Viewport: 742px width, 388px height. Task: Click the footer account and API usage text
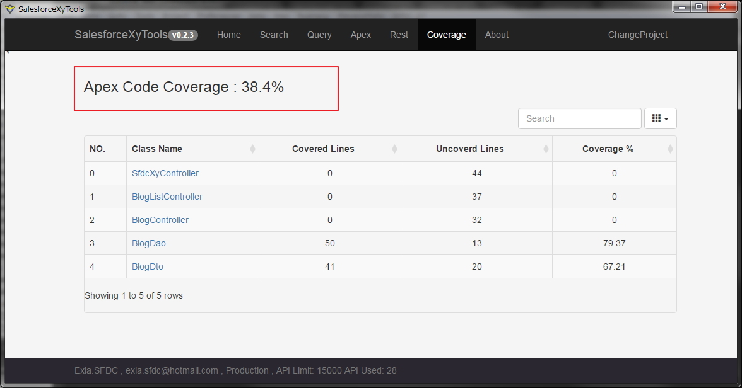pos(235,370)
